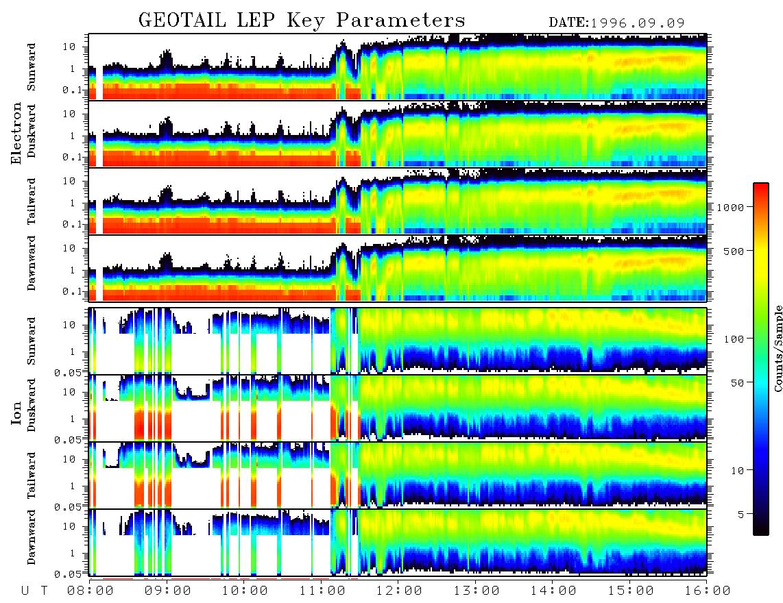
Task: Click the '100' color scale value
Action: [734, 339]
